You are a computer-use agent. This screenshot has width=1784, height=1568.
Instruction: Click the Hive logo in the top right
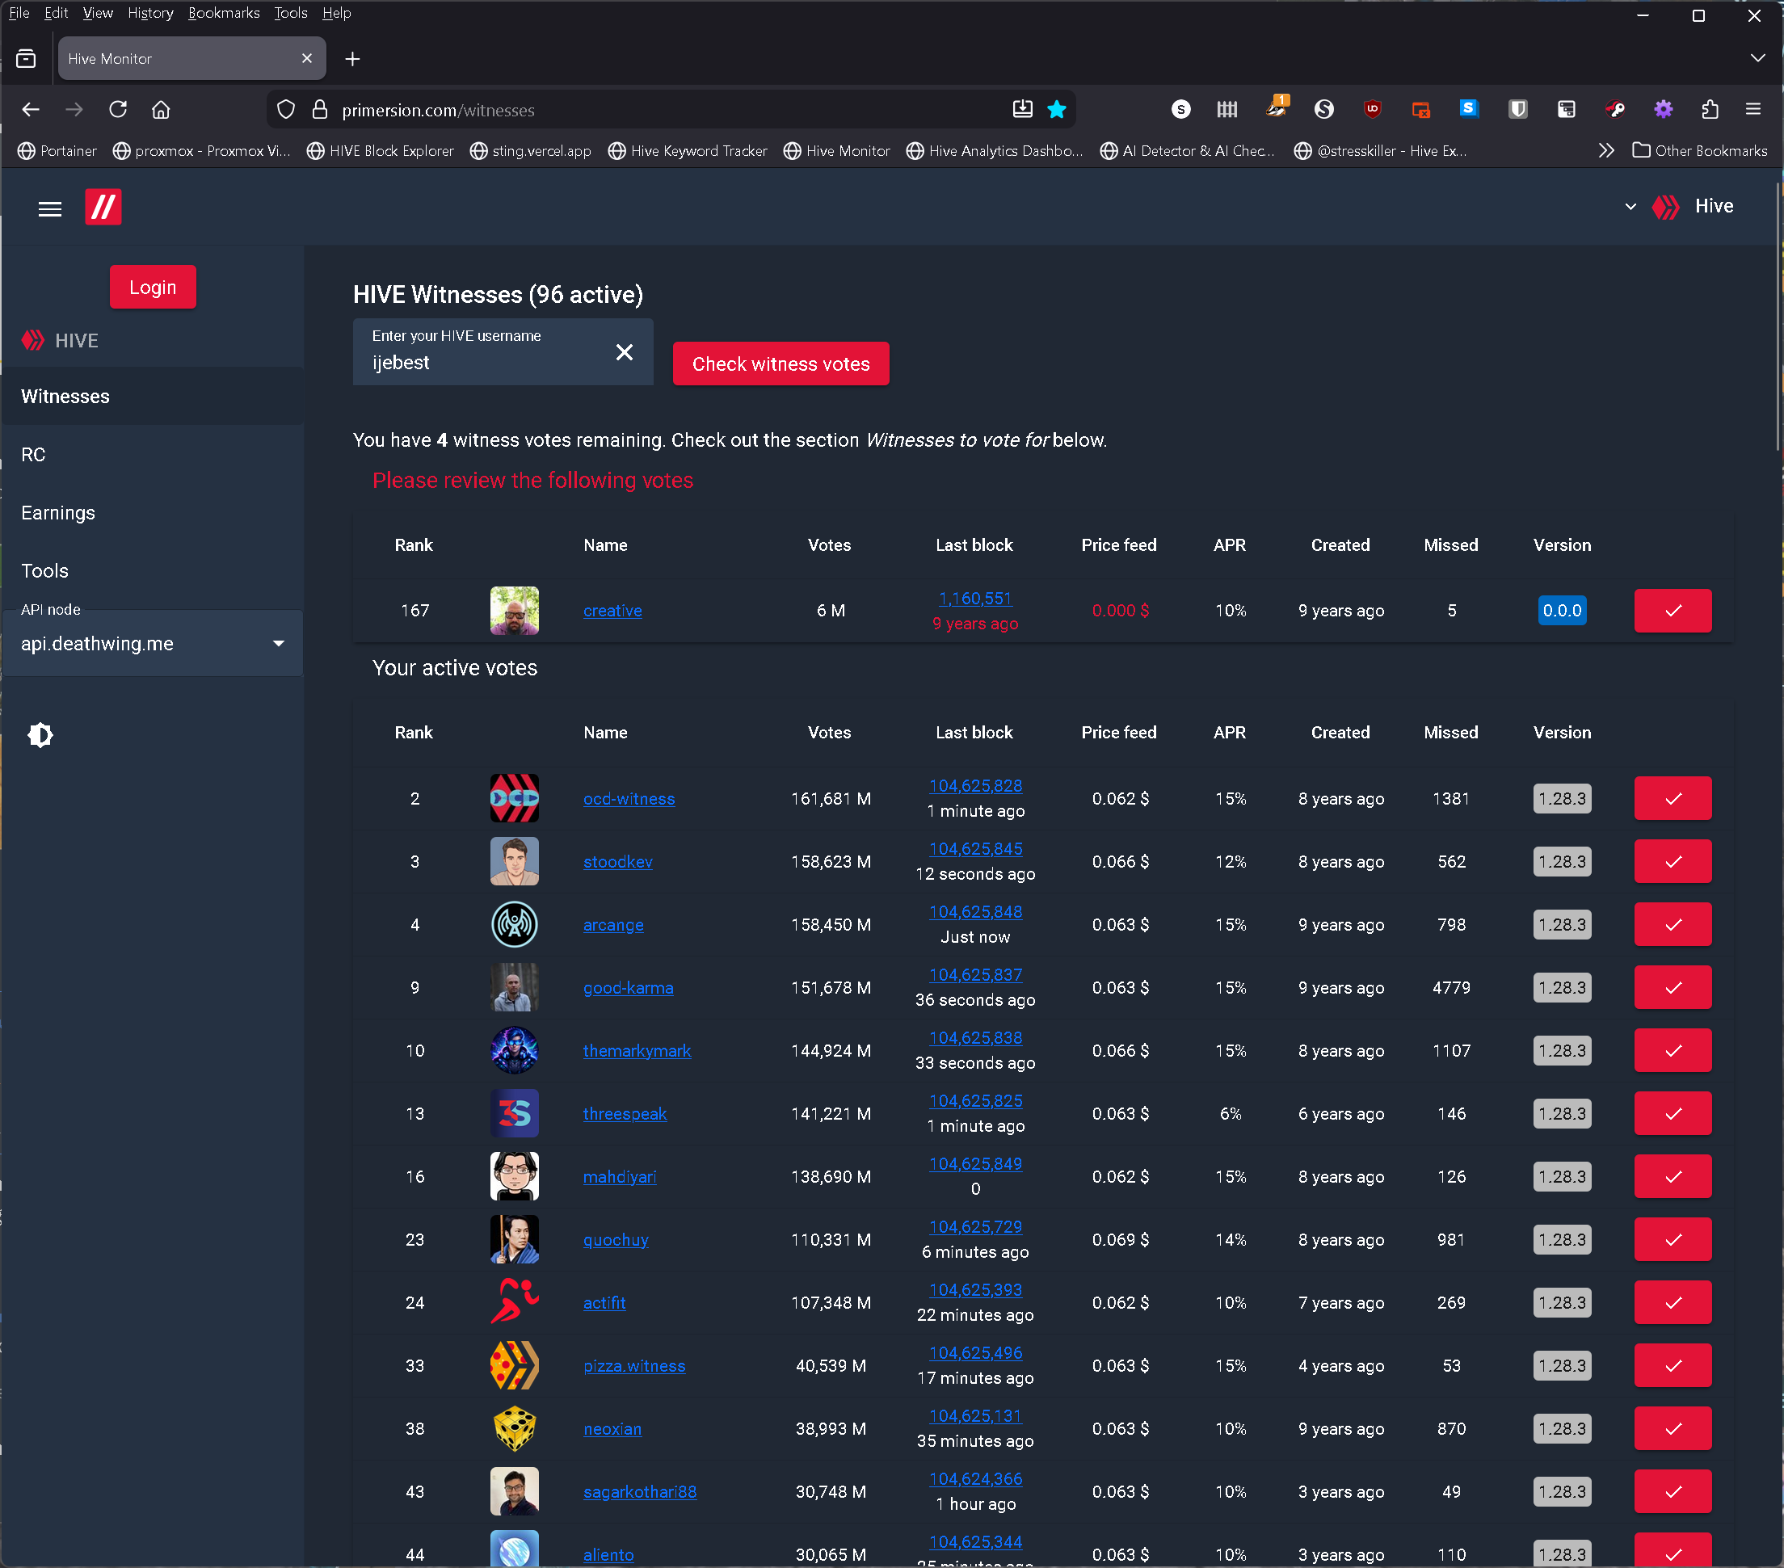pos(1668,207)
